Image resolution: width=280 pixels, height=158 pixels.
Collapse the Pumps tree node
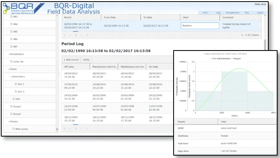click(x=9, y=122)
